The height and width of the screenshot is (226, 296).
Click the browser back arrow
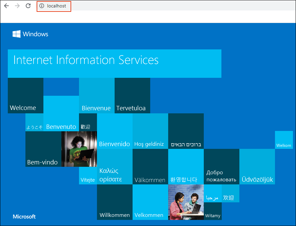tap(6, 6)
